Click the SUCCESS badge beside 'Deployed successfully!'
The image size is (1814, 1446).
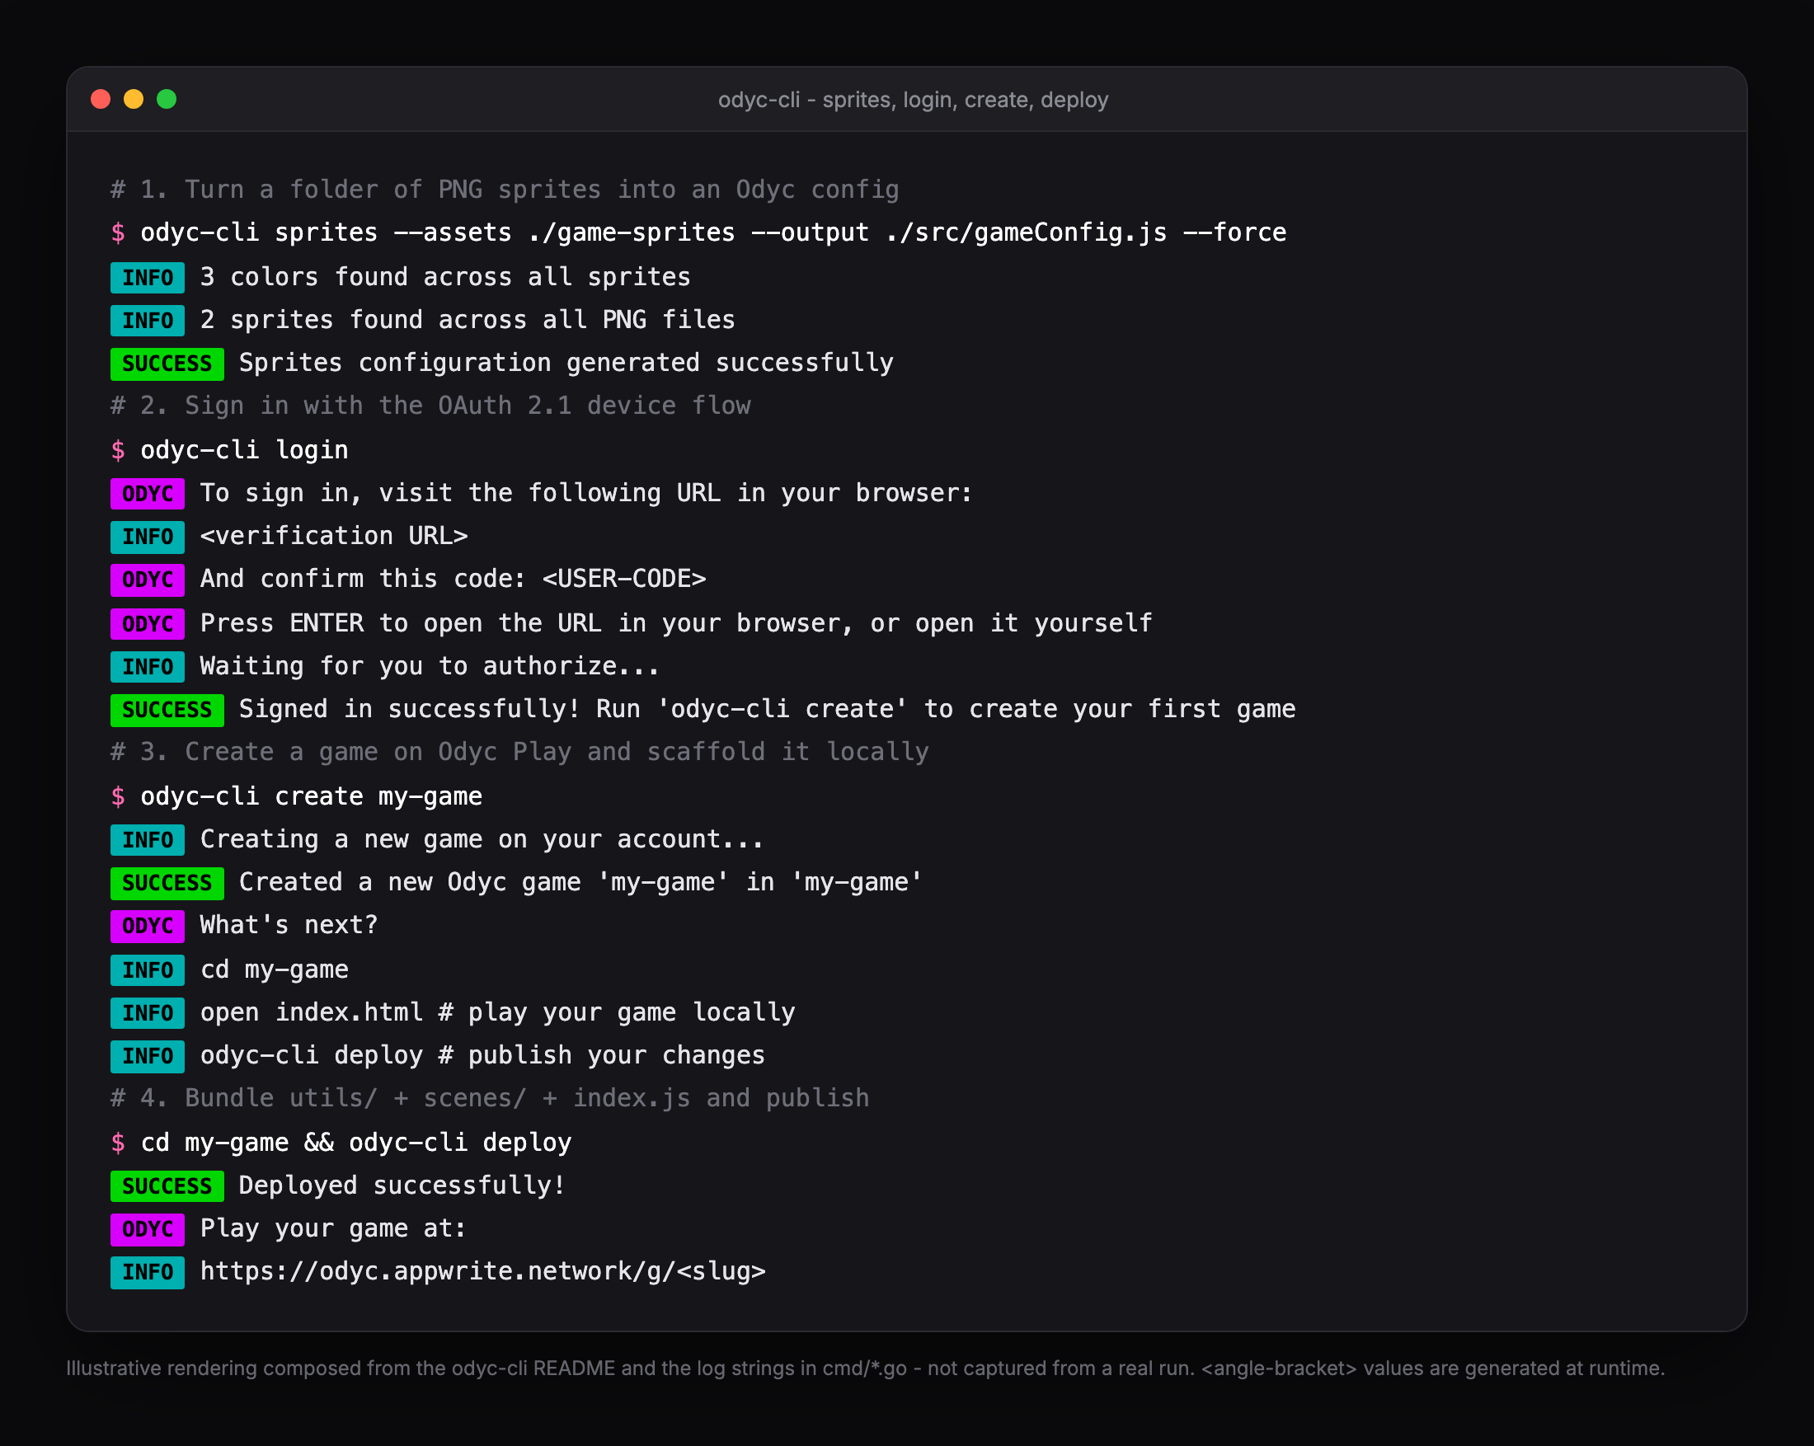tap(167, 1186)
